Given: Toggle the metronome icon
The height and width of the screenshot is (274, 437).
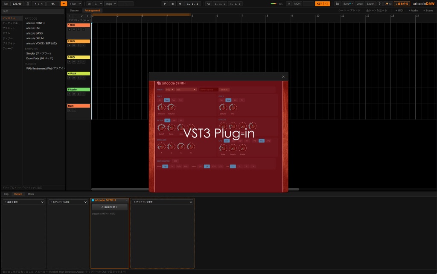Looking at the screenshot, I should [x=28, y=3].
